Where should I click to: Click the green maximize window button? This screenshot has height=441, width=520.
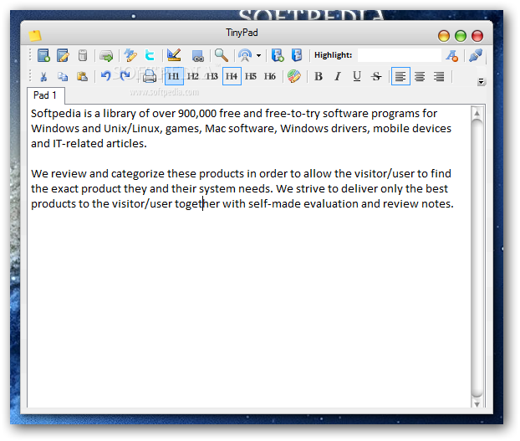(461, 35)
